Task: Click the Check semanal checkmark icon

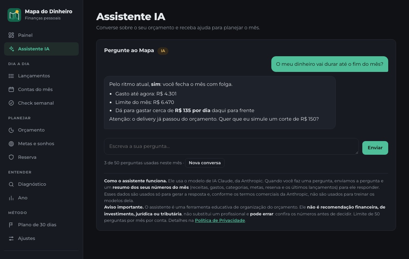Action: pos(11,103)
